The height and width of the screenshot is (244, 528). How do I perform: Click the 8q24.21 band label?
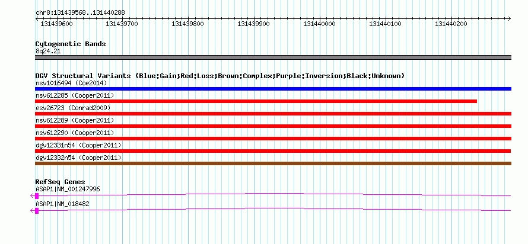(x=48, y=52)
